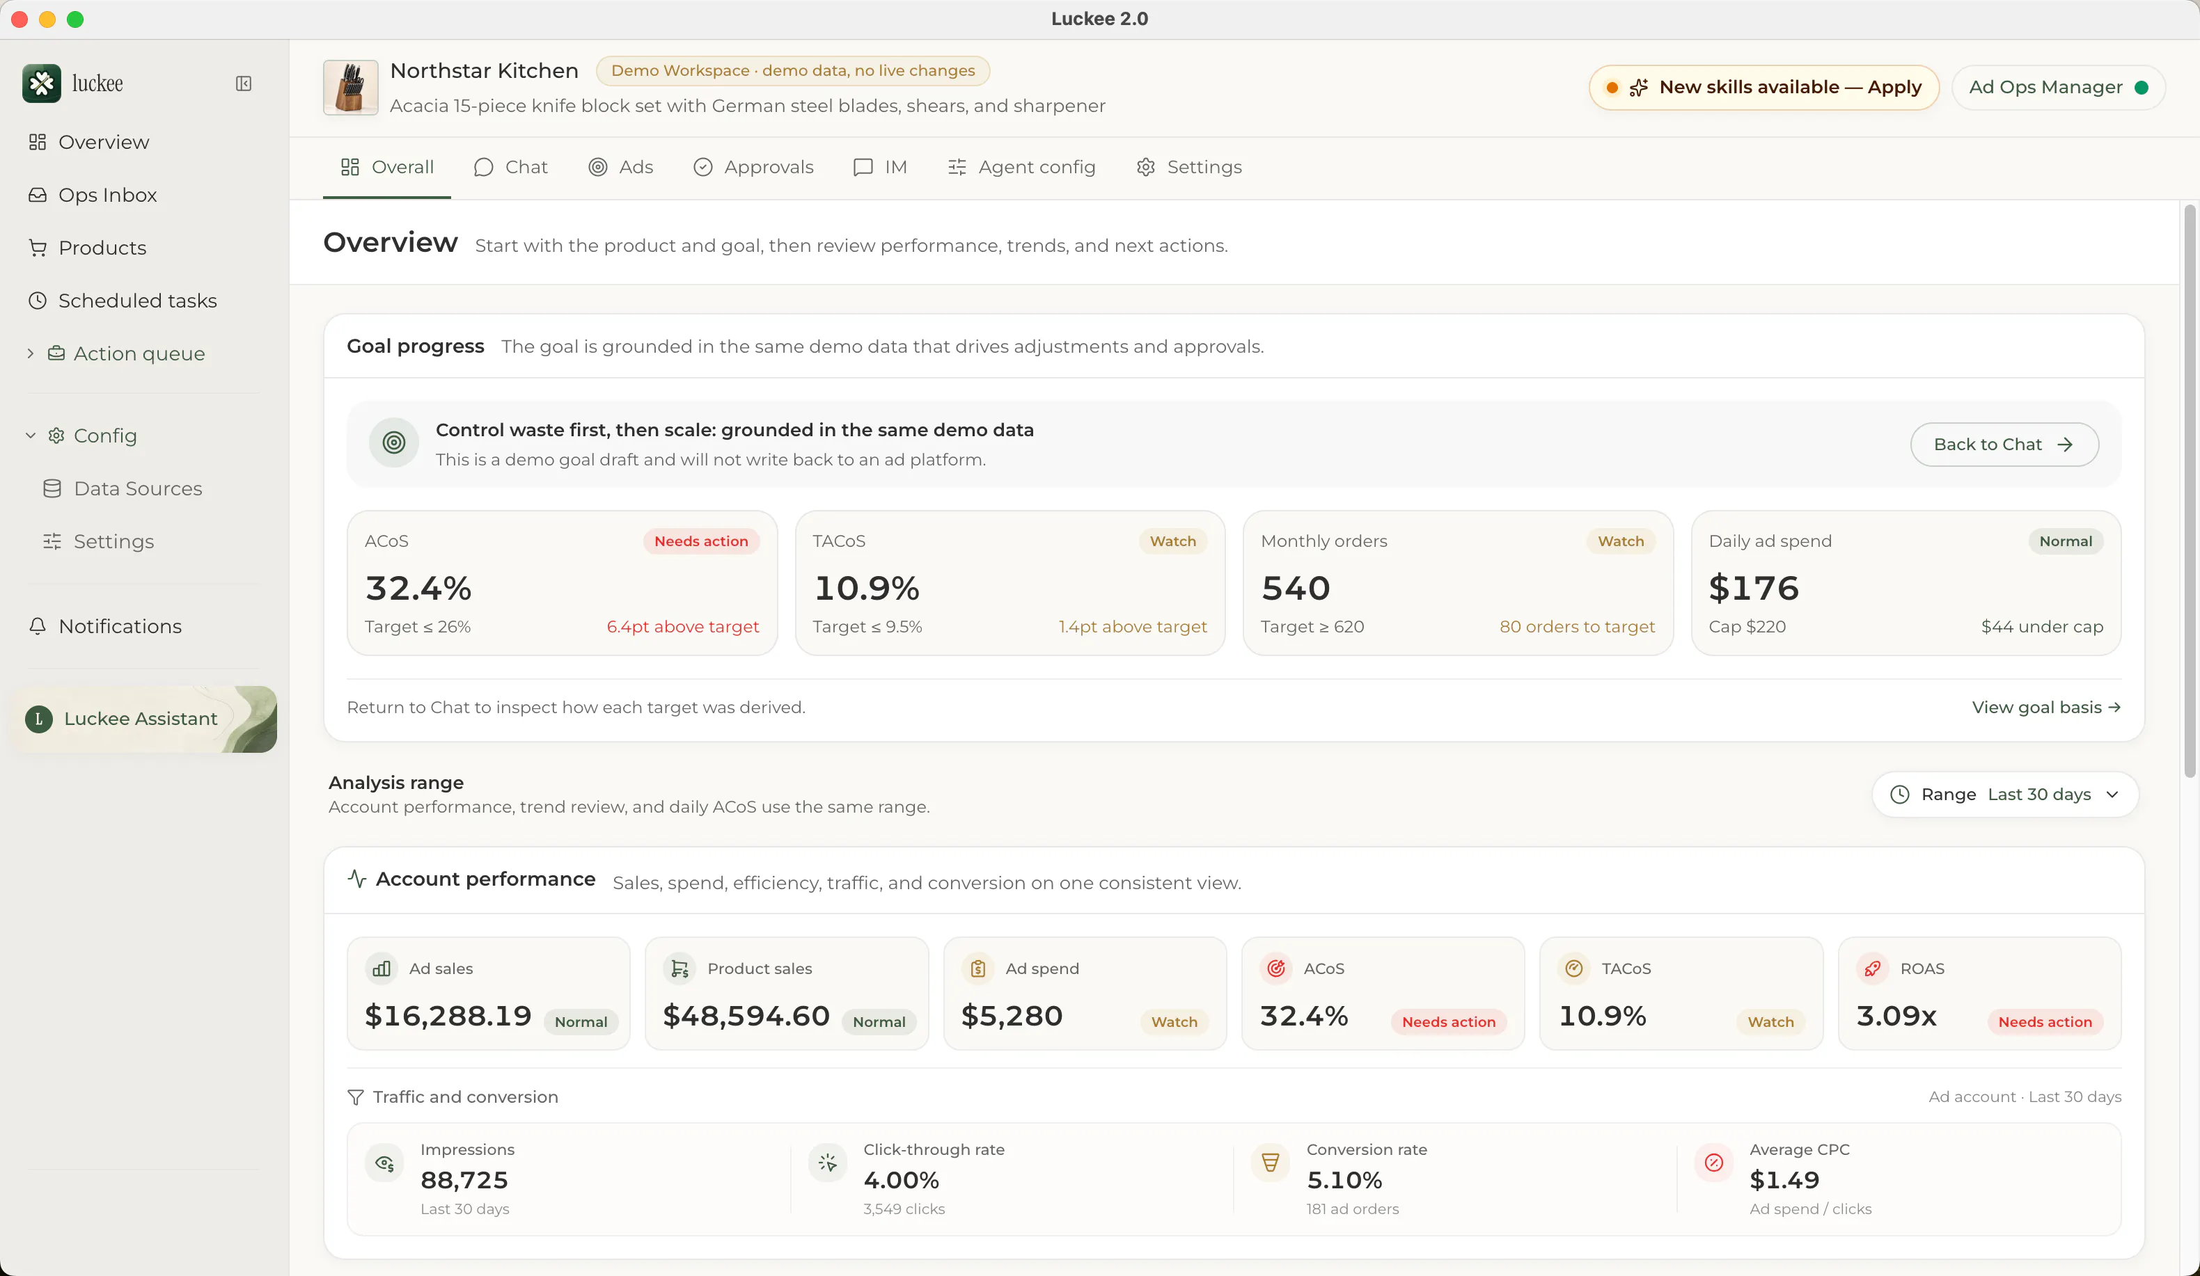Click the Average CPC icon

click(x=1714, y=1163)
